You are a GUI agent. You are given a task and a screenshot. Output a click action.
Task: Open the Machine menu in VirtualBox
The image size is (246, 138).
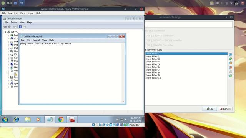pos(13,13)
